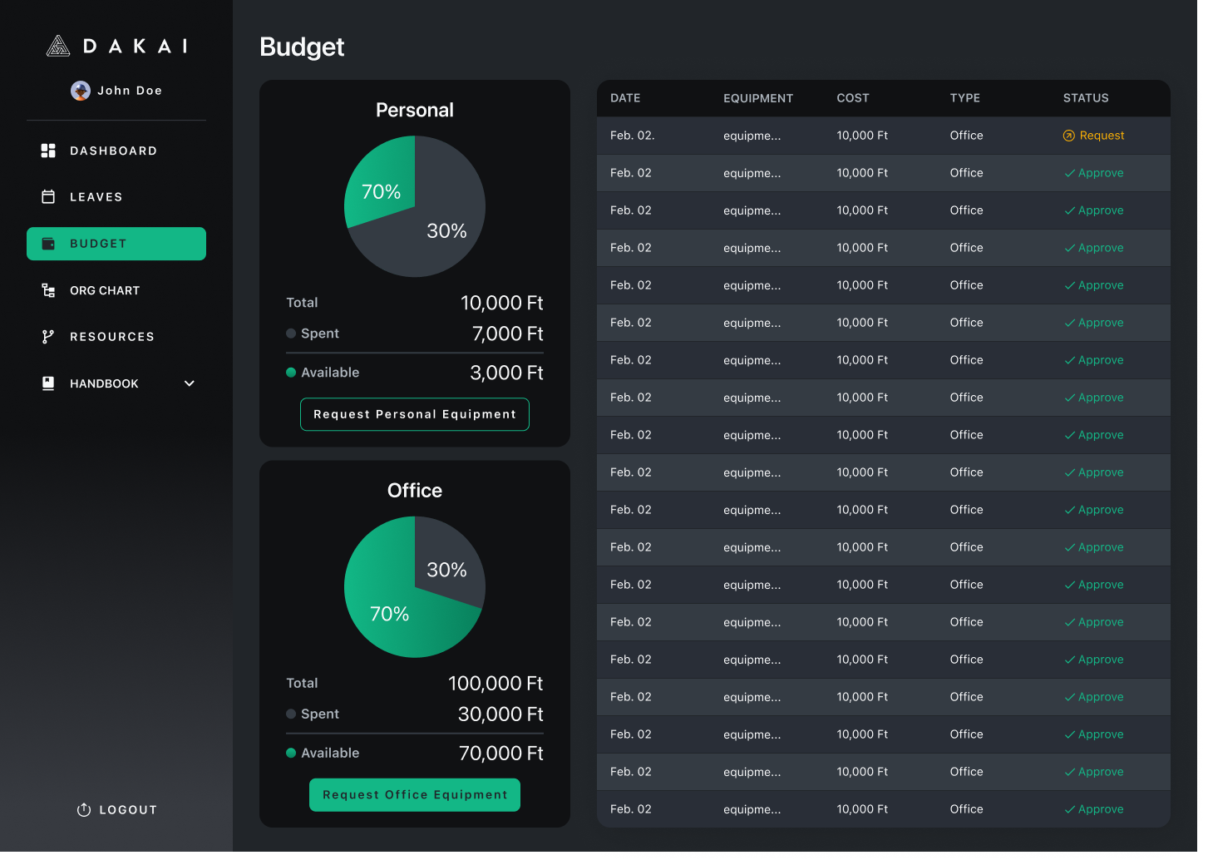Image resolution: width=1208 pixels, height=865 pixels.
Task: Click the Handbook book icon
Action: coord(48,383)
